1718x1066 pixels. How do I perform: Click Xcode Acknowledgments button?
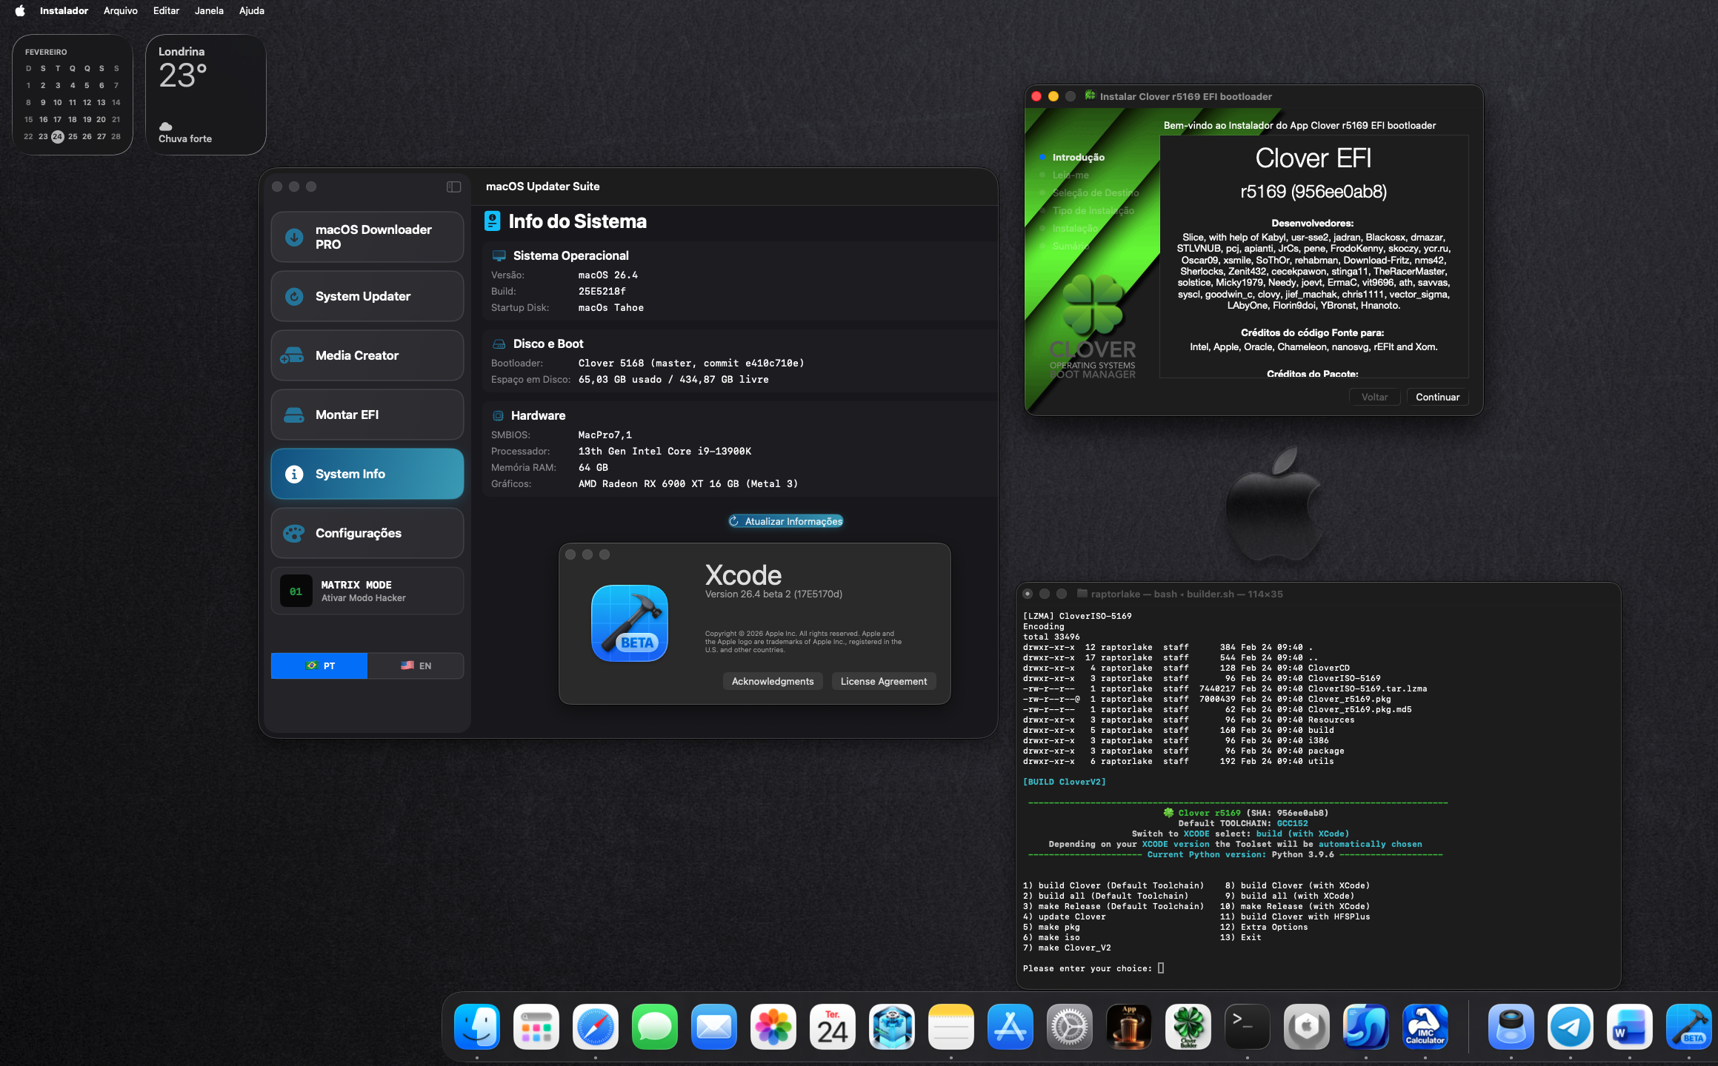[x=772, y=681]
